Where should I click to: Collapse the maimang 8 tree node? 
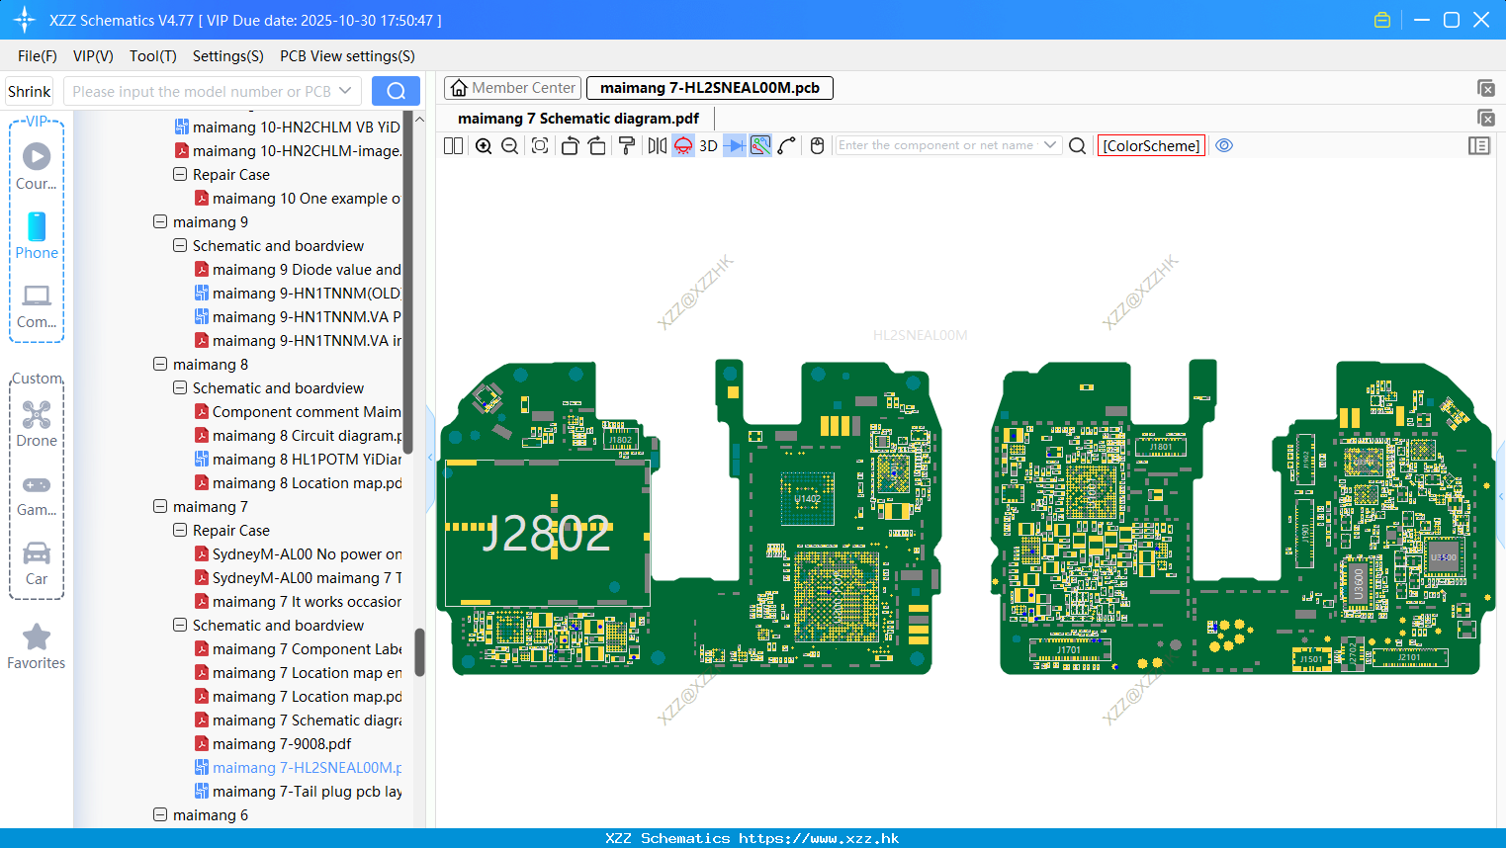pyautogui.click(x=160, y=364)
